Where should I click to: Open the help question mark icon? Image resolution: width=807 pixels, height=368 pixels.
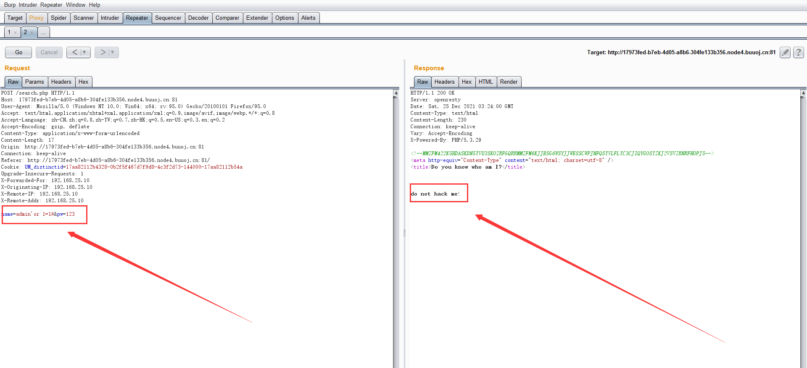799,52
